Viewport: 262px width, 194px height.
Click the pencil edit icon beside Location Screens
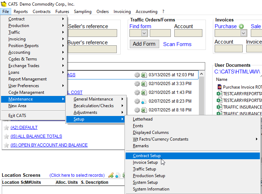coord(111,175)
